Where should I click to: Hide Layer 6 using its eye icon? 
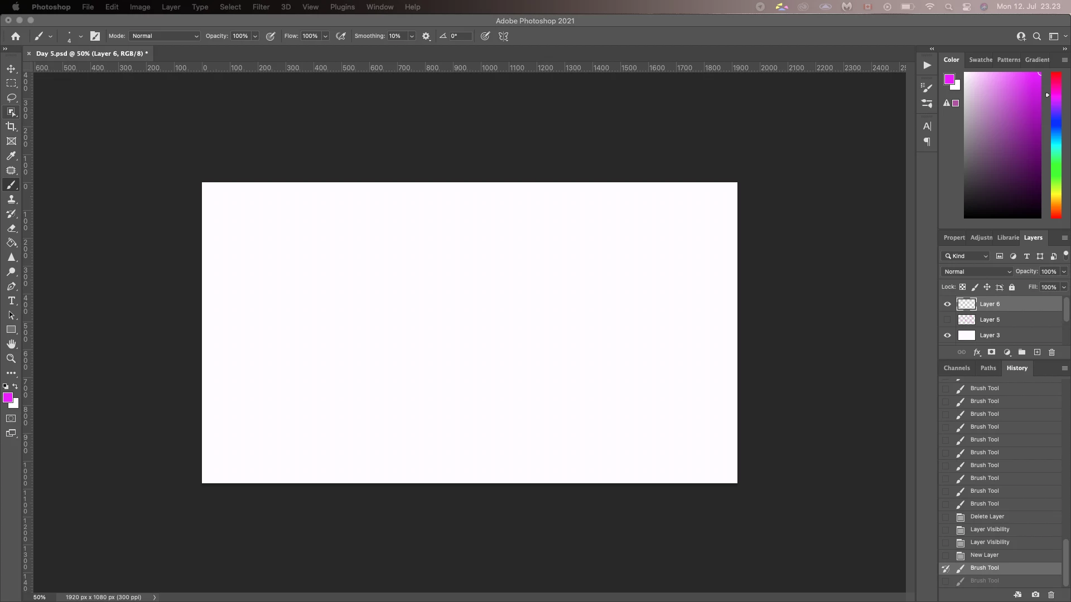click(x=947, y=304)
